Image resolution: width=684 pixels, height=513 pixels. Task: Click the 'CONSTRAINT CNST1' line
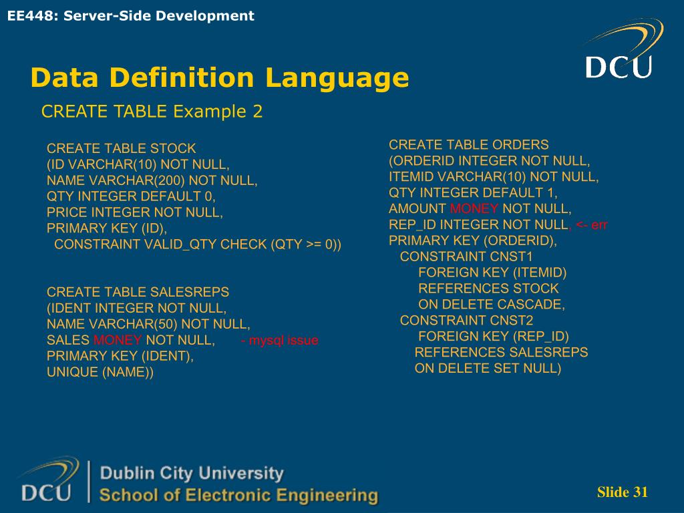[466, 256]
